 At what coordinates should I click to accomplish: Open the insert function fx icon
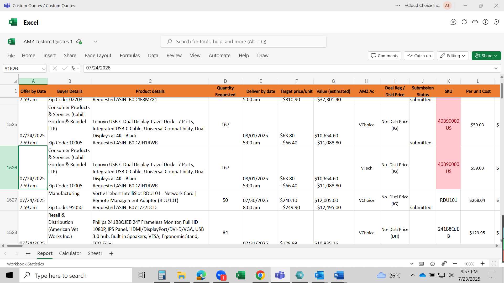point(73,68)
